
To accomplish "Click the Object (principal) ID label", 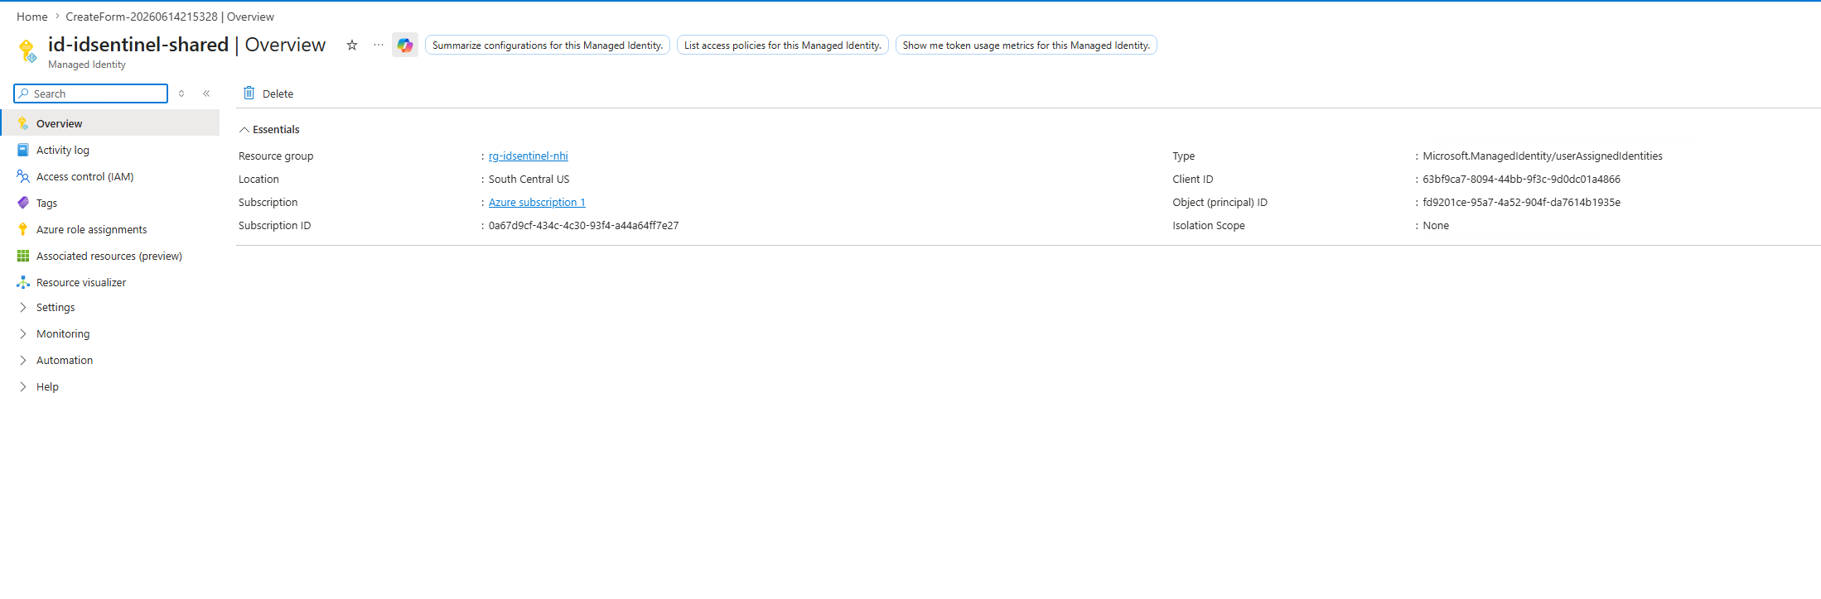I will [1220, 202].
